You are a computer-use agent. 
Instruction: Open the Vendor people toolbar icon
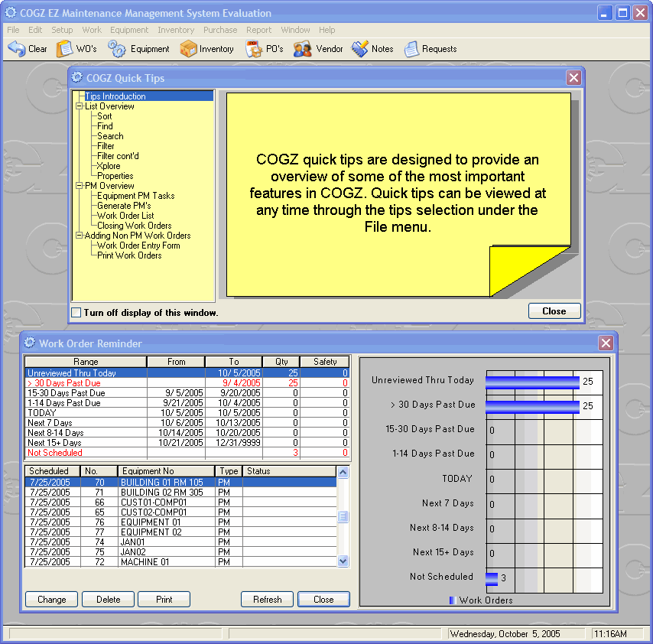point(302,49)
